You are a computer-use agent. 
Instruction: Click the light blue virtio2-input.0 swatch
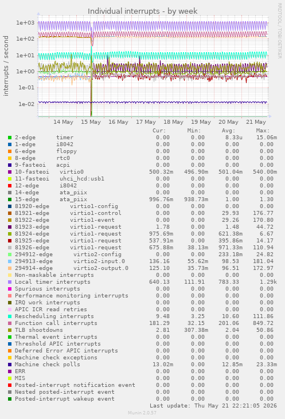pyautogui.click(x=10, y=261)
